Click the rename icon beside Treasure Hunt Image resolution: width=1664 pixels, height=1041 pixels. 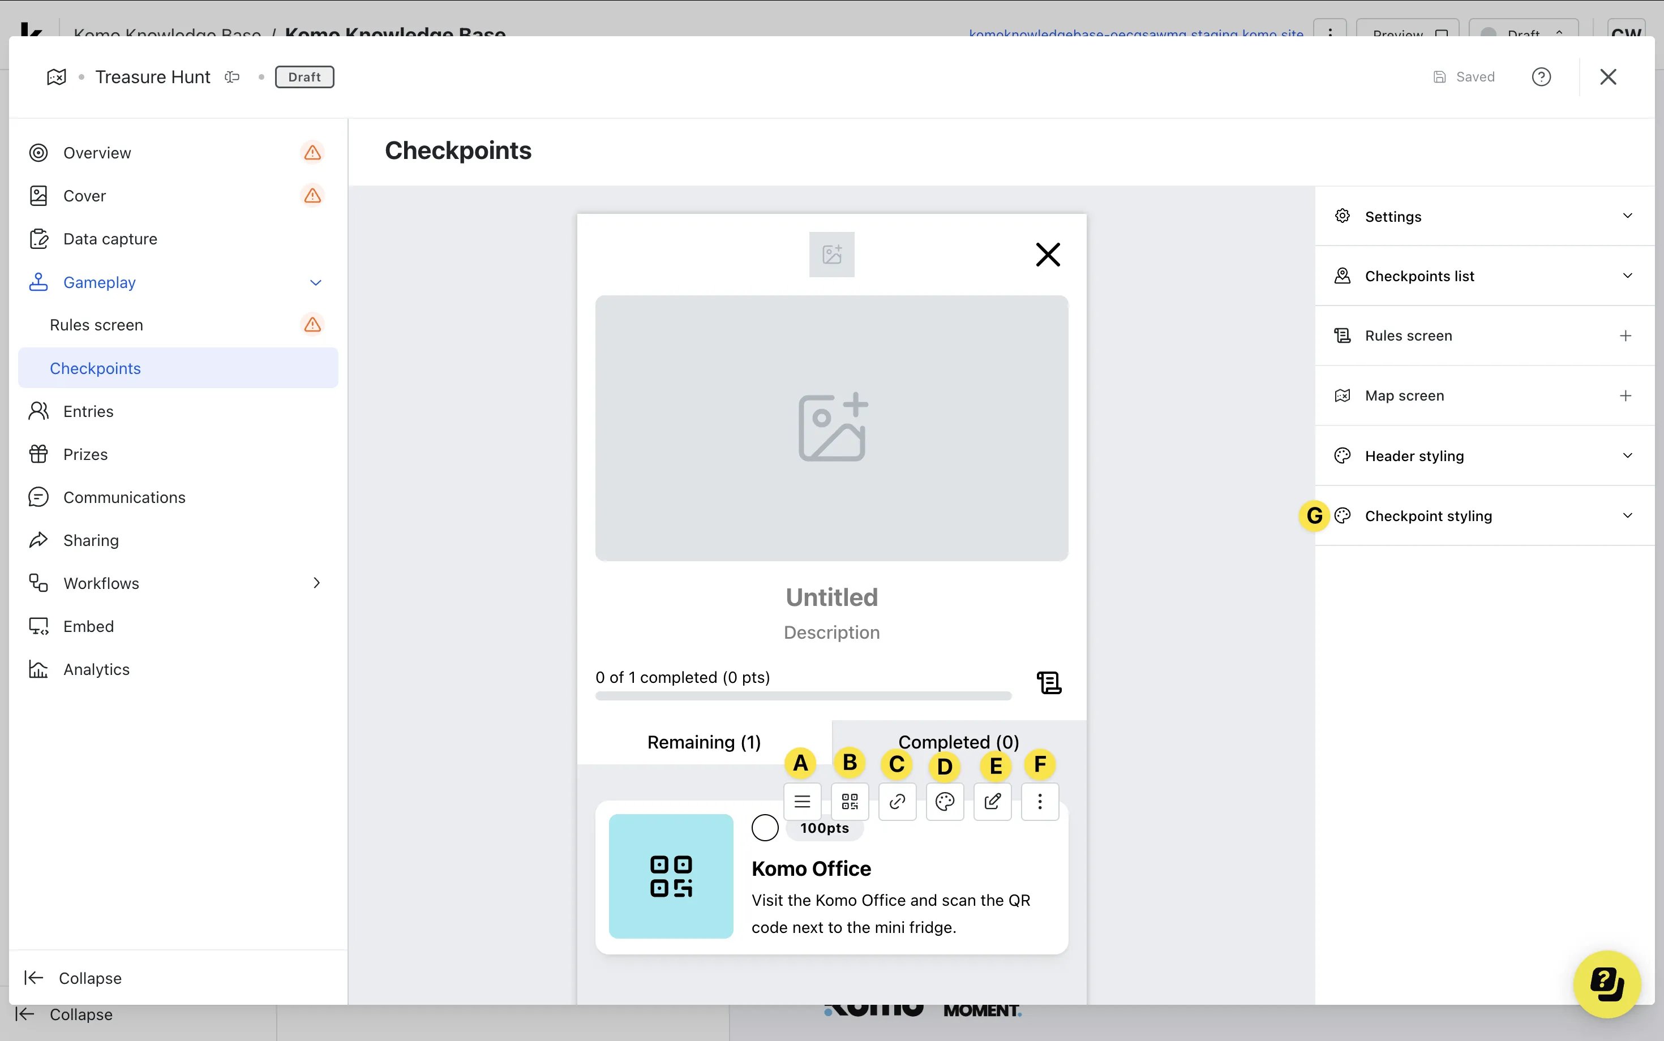(232, 77)
